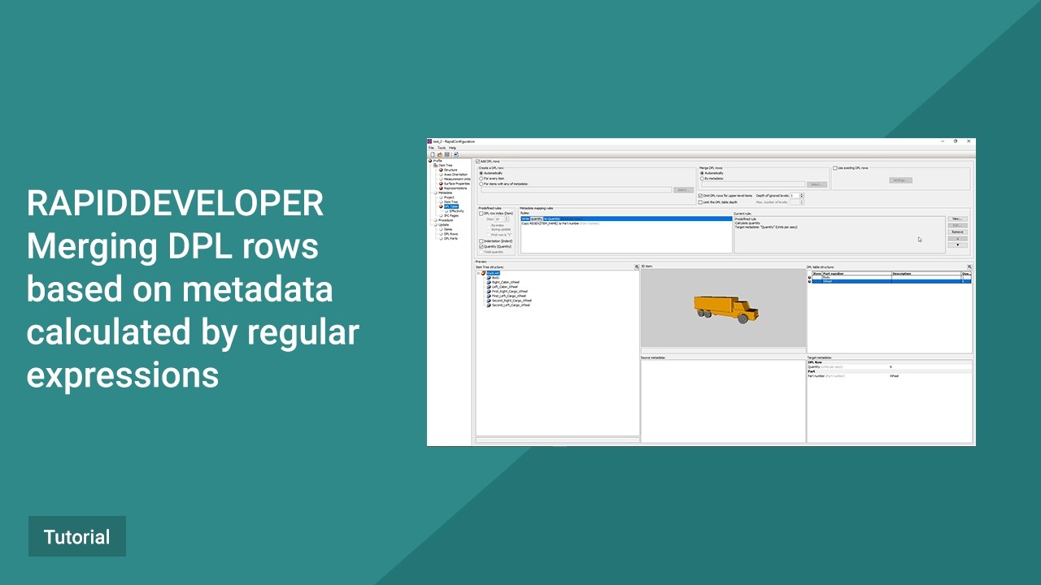1041x585 pixels.
Task: Select the Body row in DPL table
Action: pyautogui.click(x=892, y=277)
